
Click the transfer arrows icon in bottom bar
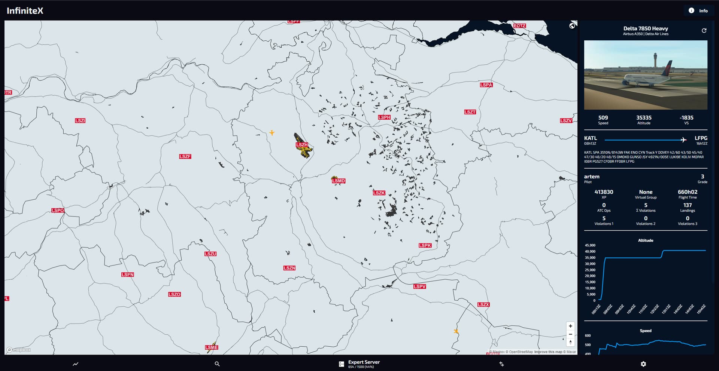tap(501, 364)
